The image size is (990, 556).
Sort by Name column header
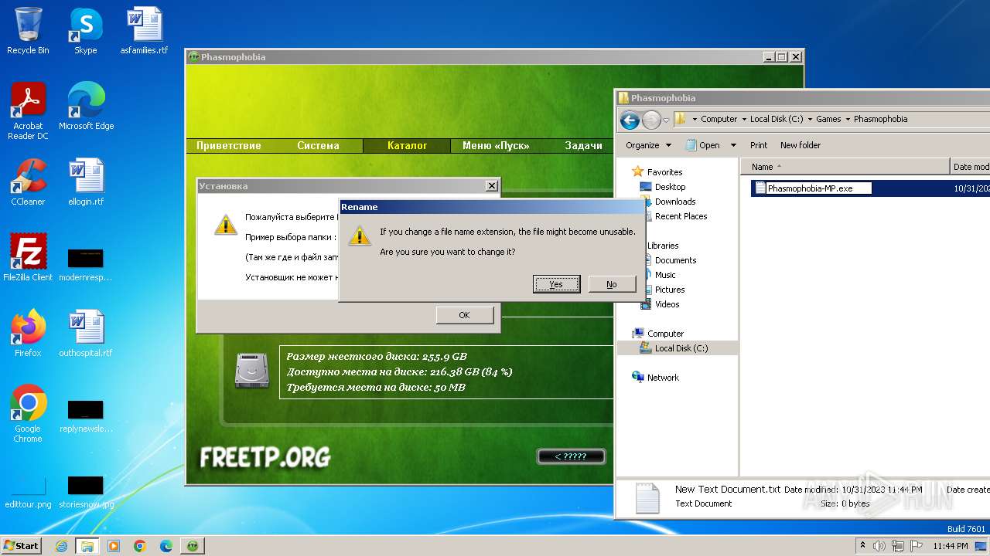tap(845, 167)
